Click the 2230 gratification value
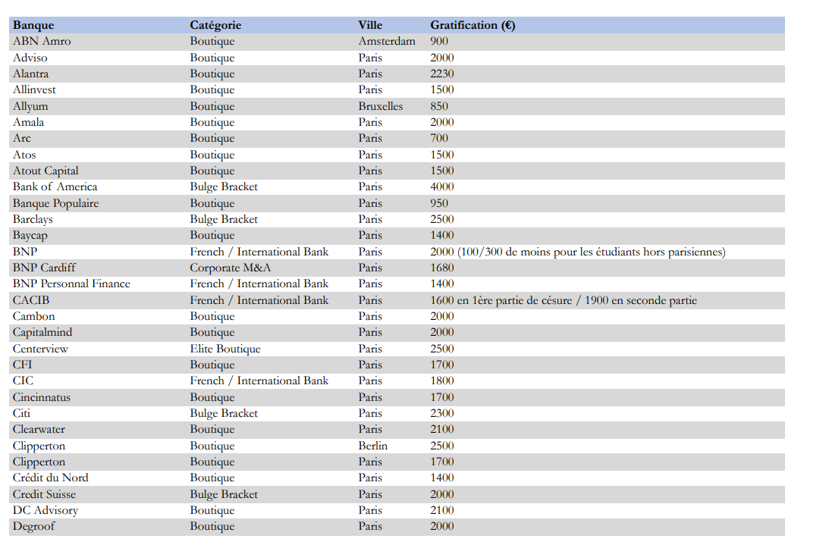Viewport: 829px width, 548px height. coord(442,74)
